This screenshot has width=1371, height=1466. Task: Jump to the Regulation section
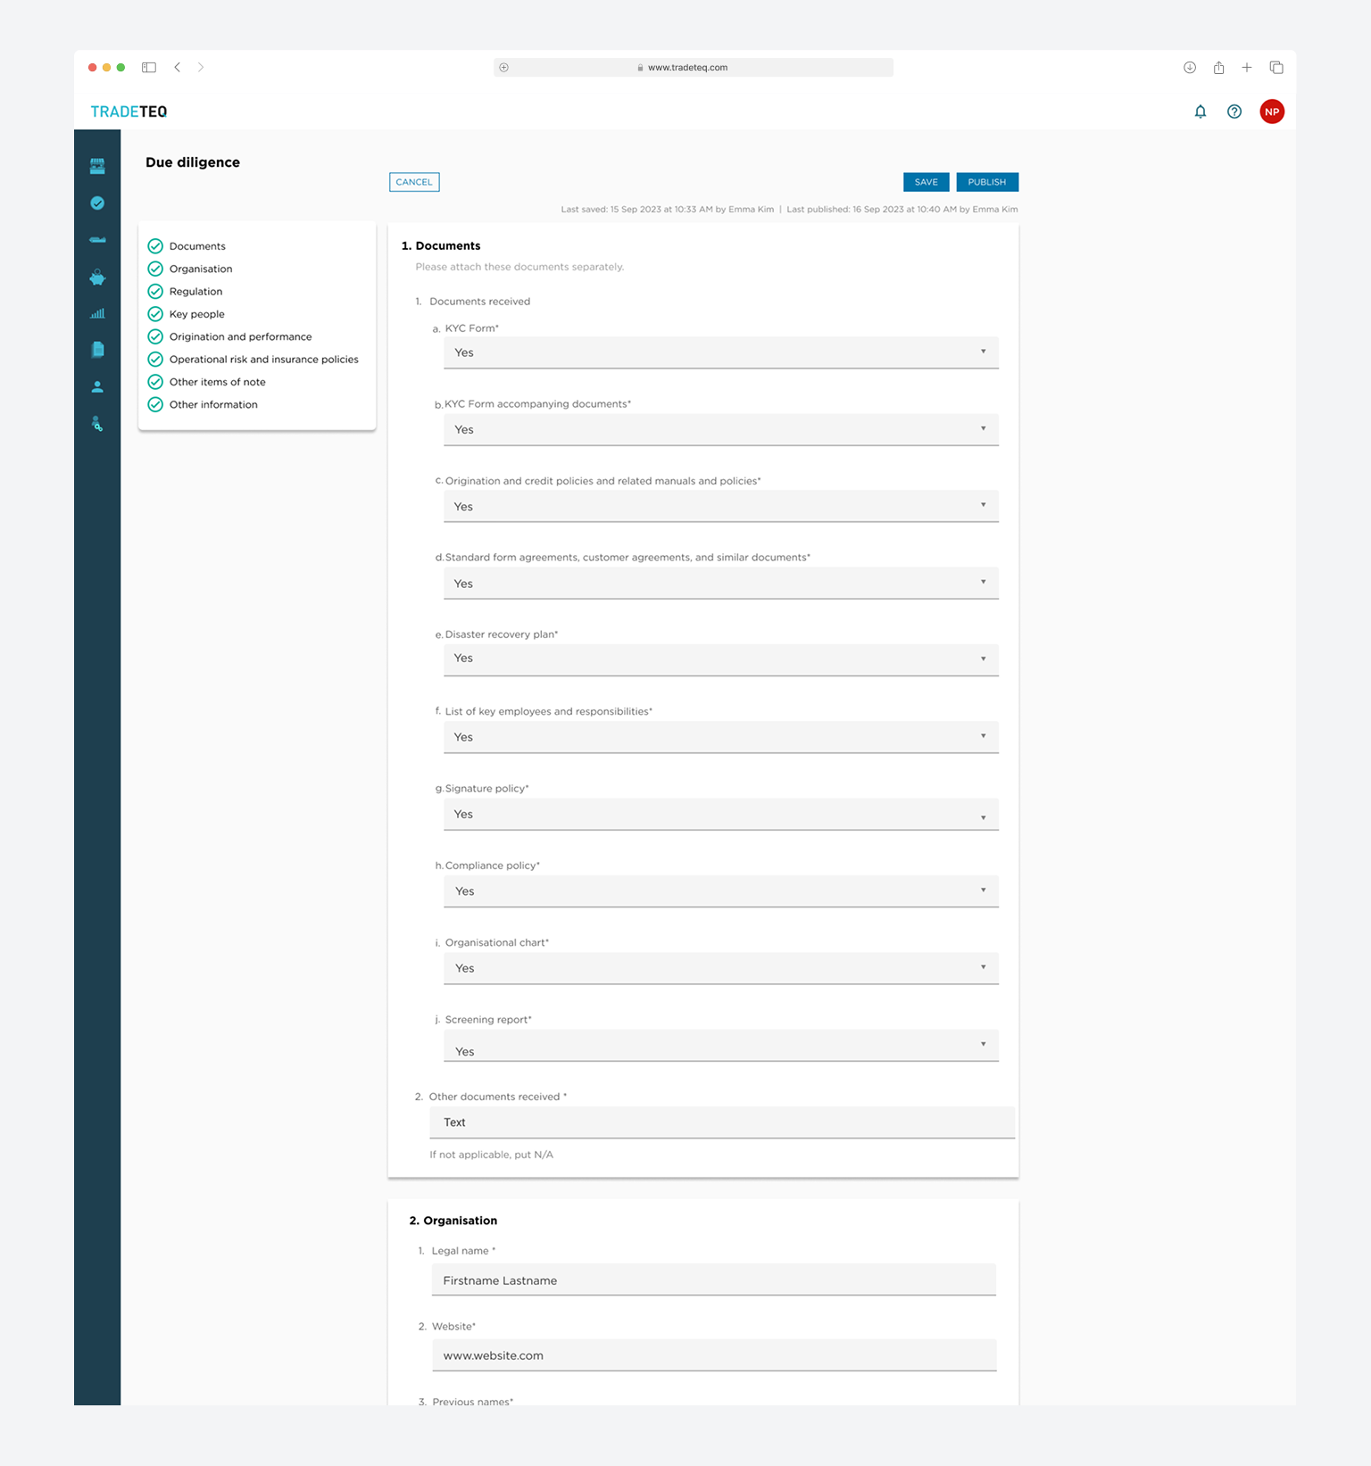point(195,292)
